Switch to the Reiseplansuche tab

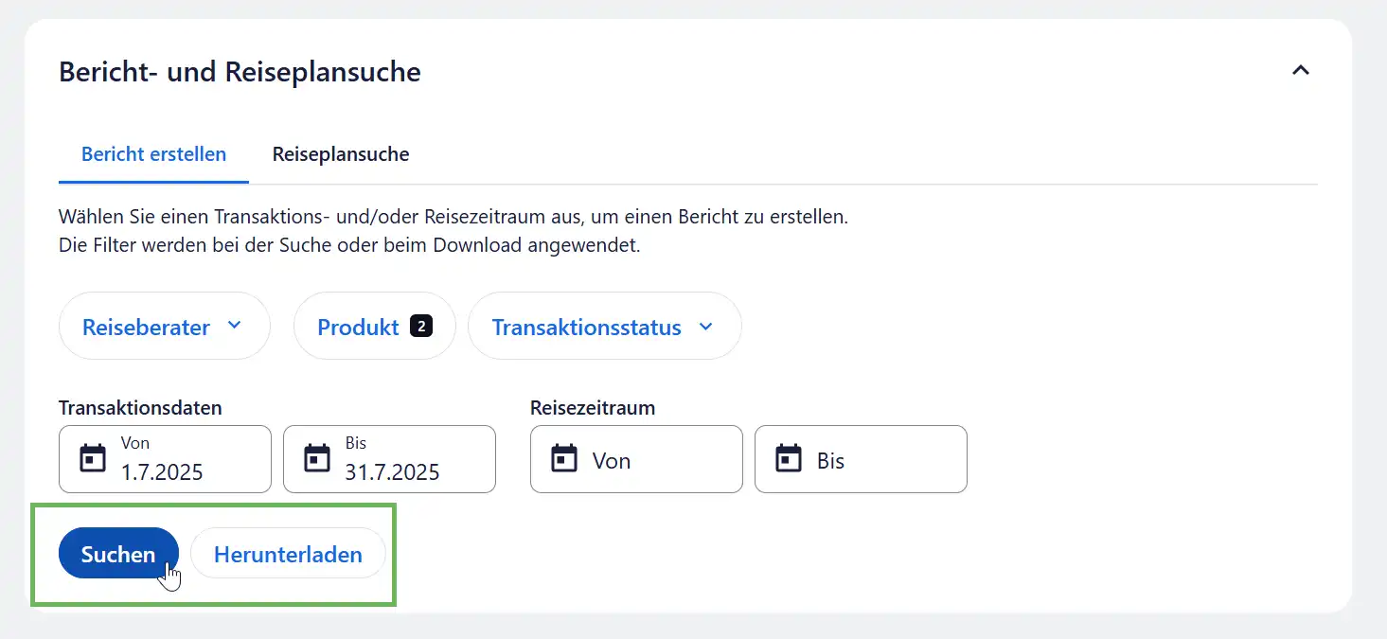point(341,154)
